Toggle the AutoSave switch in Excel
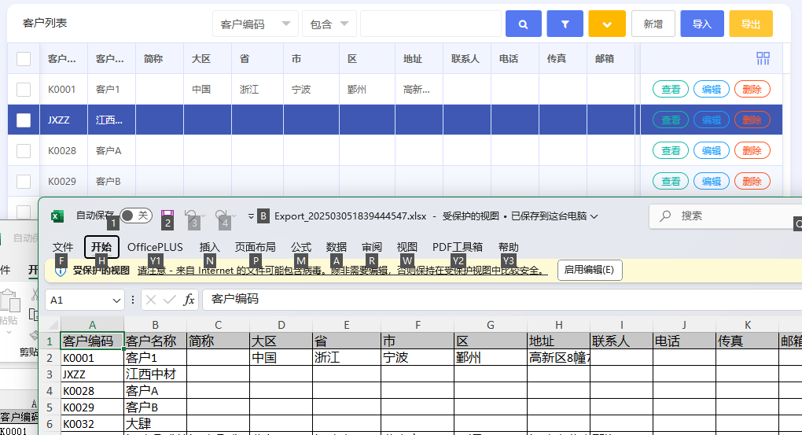Image resolution: width=802 pixels, height=435 pixels. click(136, 216)
